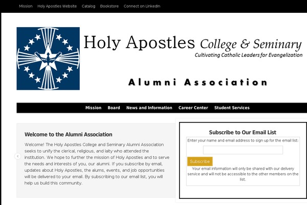This screenshot has width=307, height=205.
Task: Open Student Services menu item
Action: 232,108
